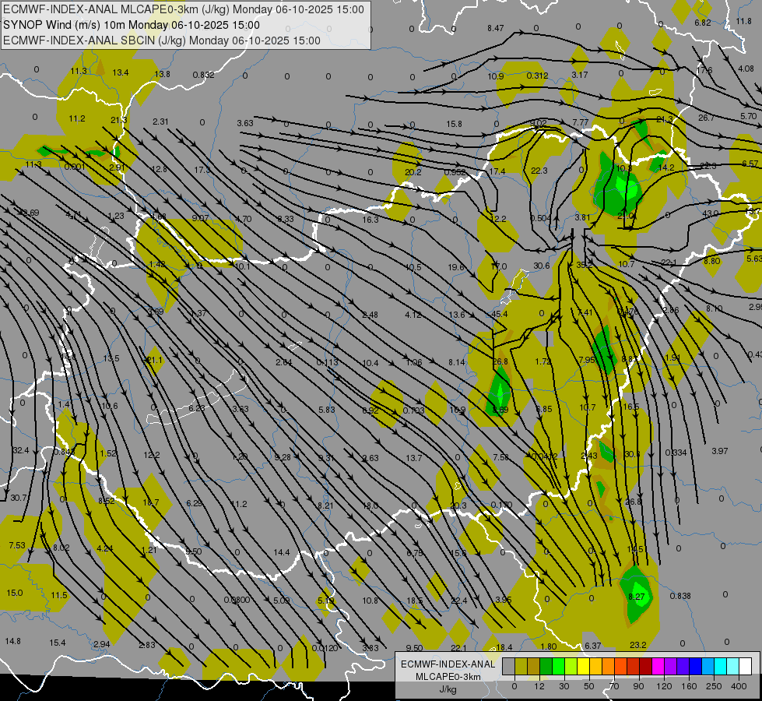This screenshot has height=701, width=762.
Task: Click the 19.6 grid value
Action: point(456,267)
